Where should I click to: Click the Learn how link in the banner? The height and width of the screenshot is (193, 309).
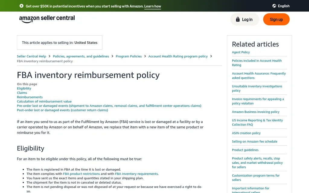point(152,6)
